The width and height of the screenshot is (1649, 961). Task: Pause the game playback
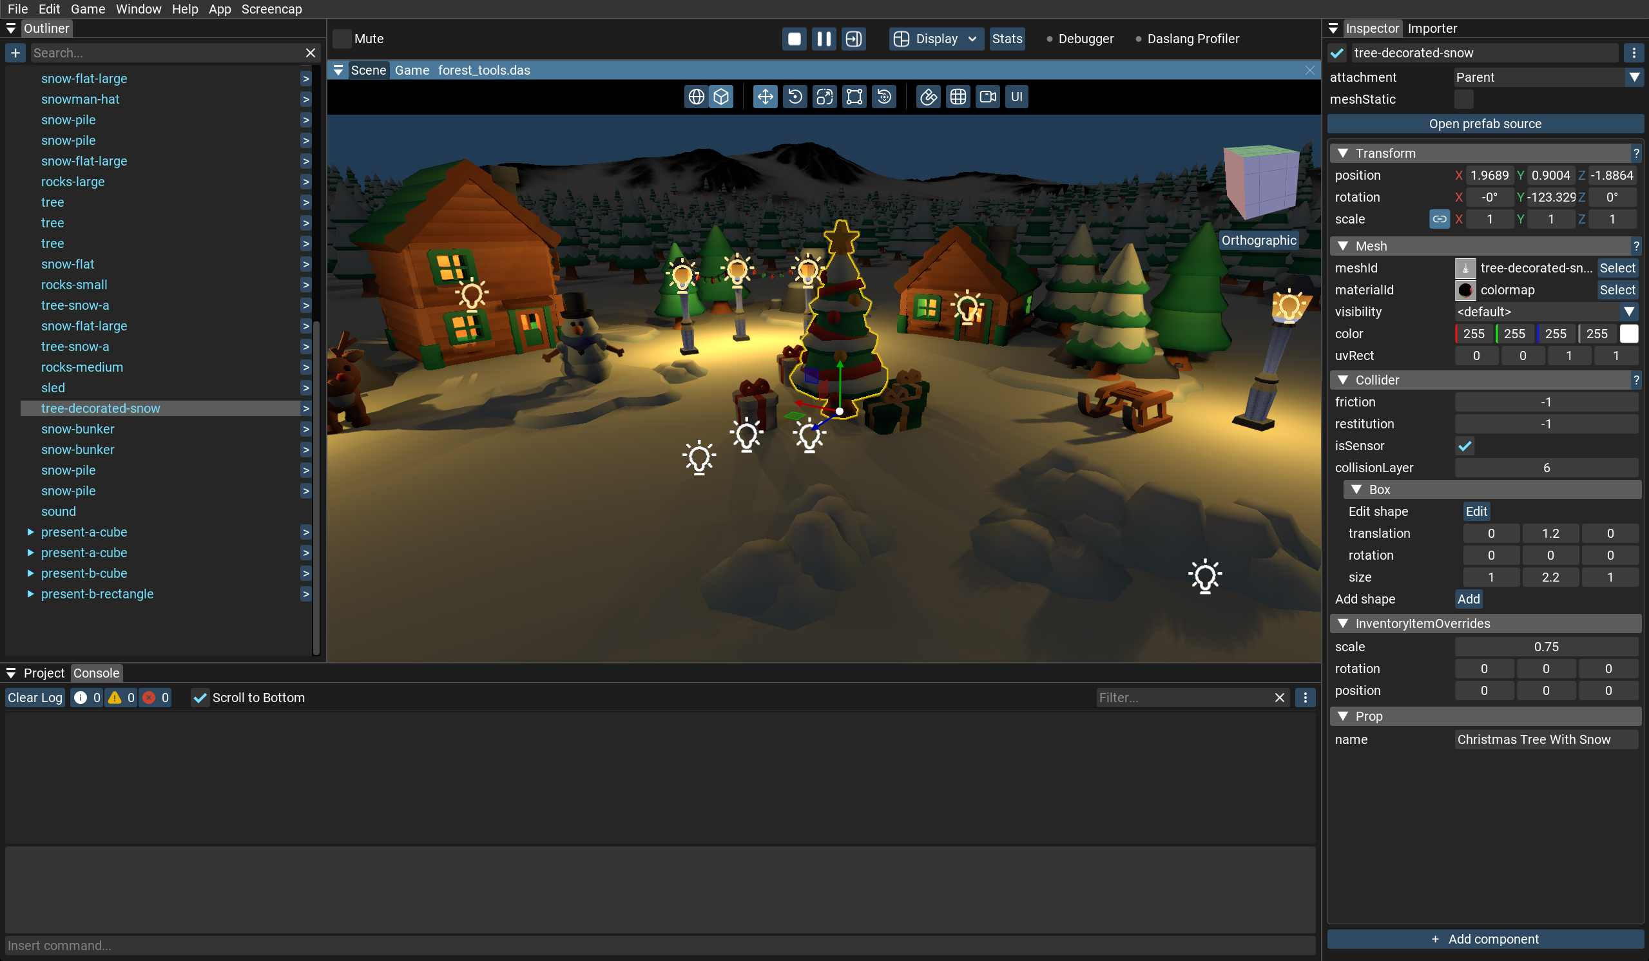point(824,39)
